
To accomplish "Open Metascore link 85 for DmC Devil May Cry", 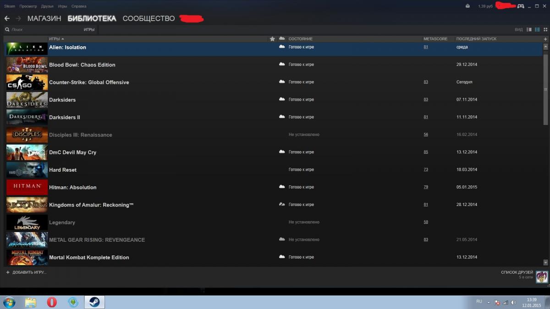I will 426,152.
